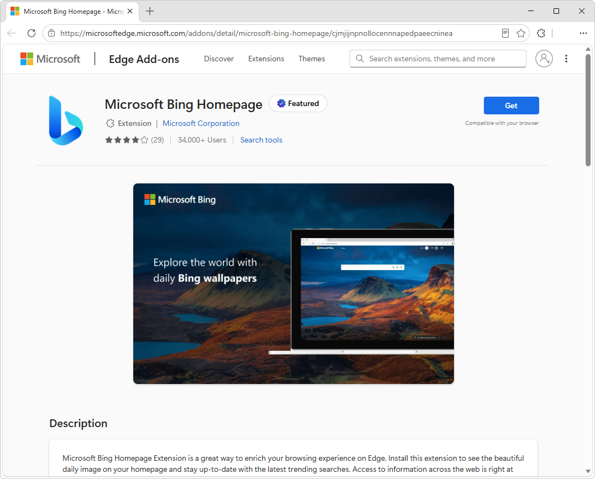Click the vertical scrollbar thumb
This screenshot has width=595, height=479.
tap(588, 110)
